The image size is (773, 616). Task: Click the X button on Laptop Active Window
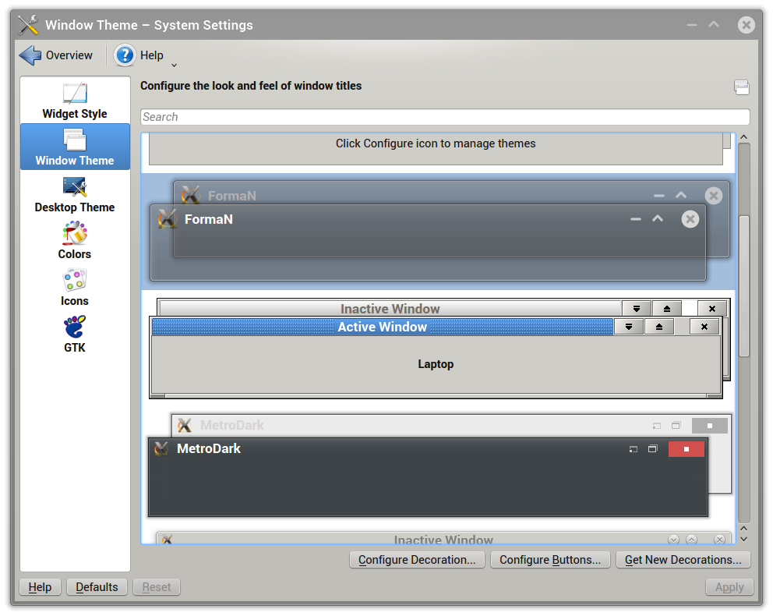tap(704, 327)
